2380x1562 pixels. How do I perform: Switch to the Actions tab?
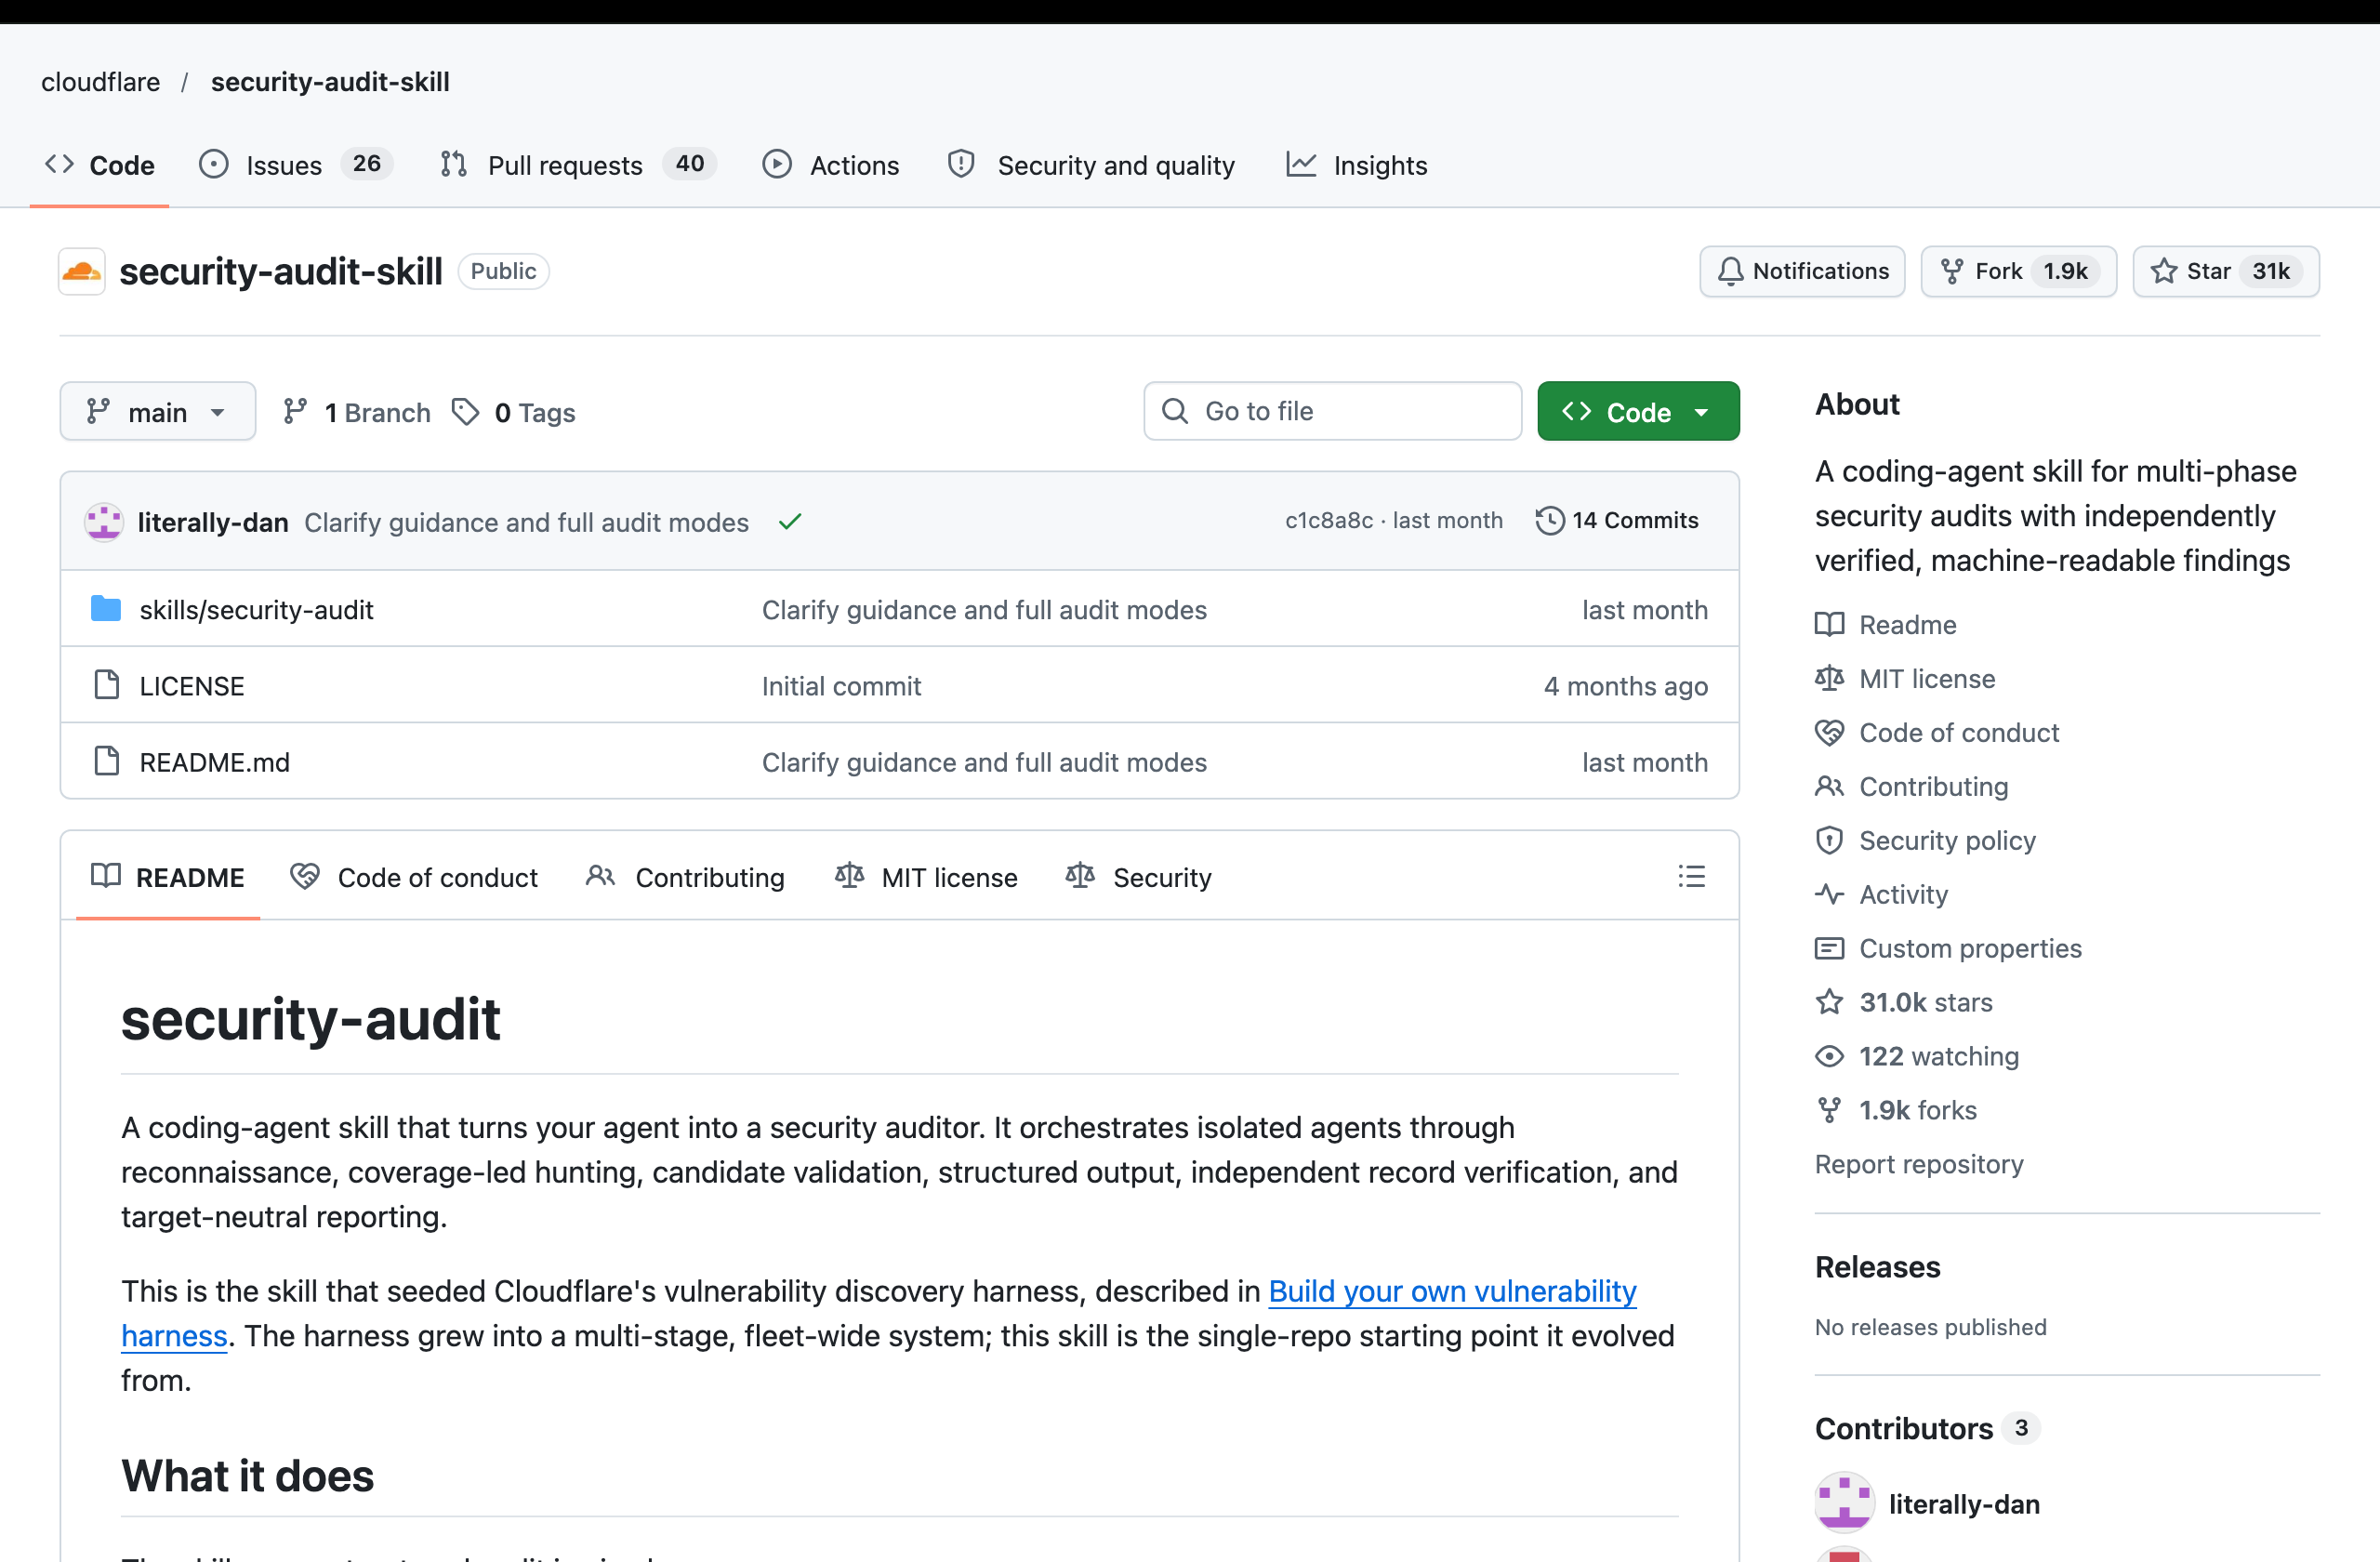[x=831, y=165]
